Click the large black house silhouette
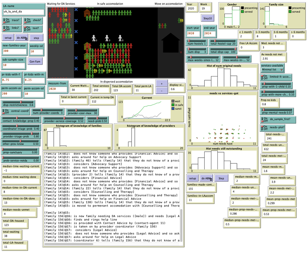This screenshot has width=308, height=255. [x=171, y=43]
